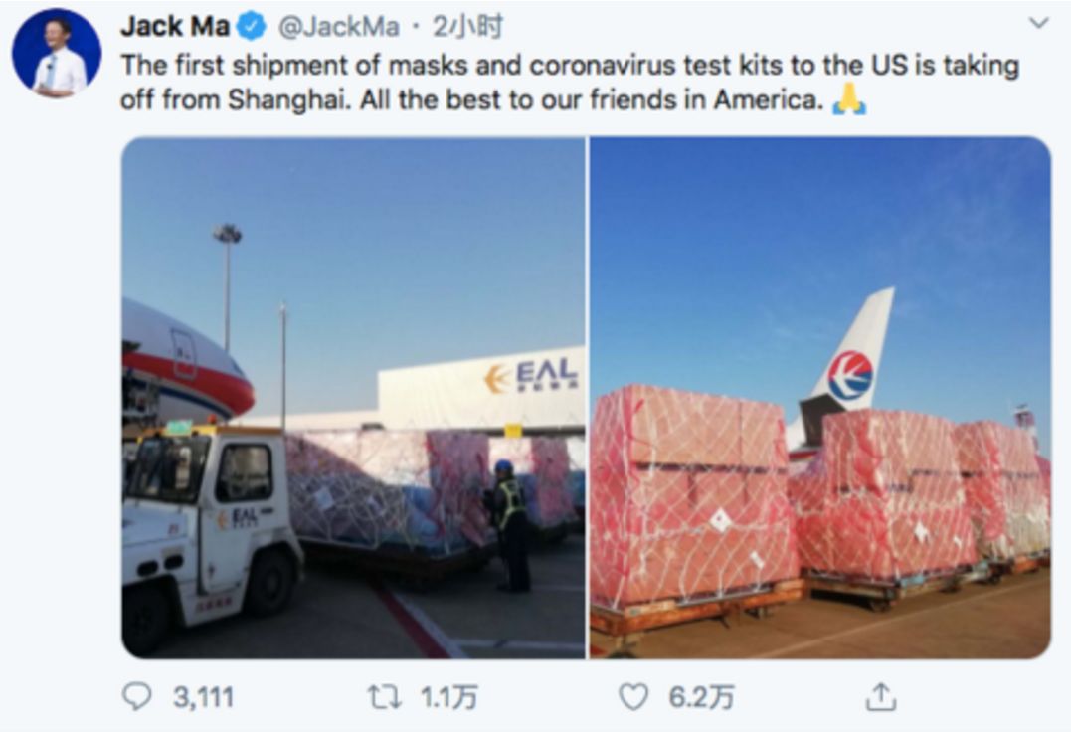Click the @JackMa handle
The width and height of the screenshot is (1071, 732).
pos(338,27)
